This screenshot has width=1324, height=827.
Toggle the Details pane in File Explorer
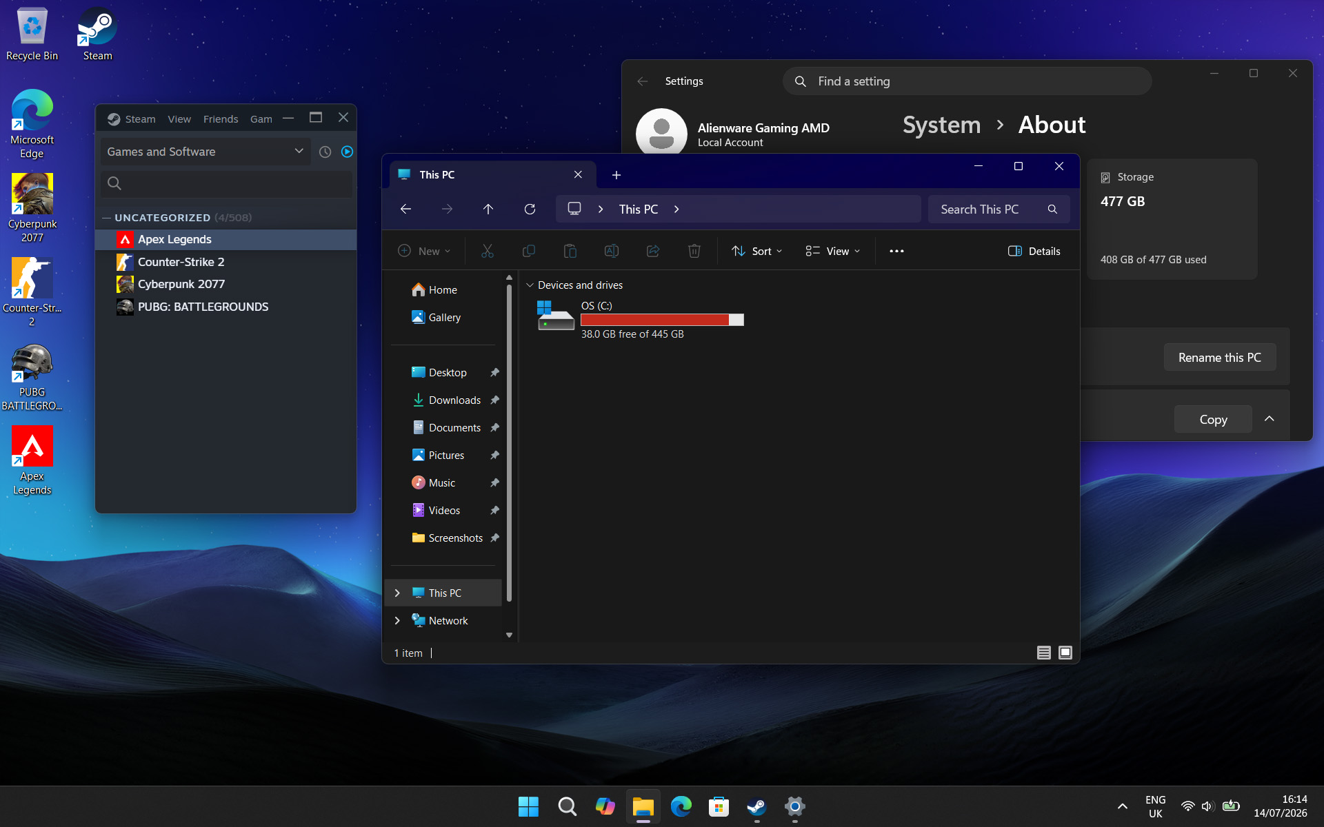1034,251
